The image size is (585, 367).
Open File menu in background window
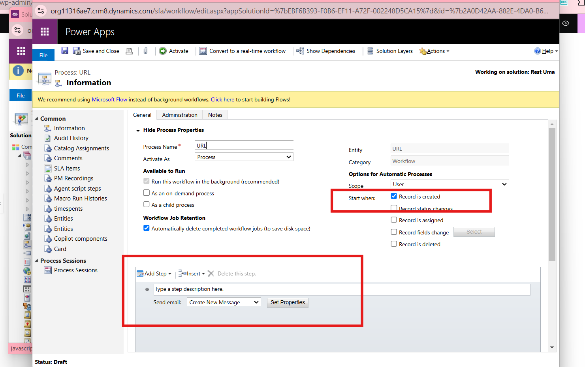pyautogui.click(x=21, y=95)
